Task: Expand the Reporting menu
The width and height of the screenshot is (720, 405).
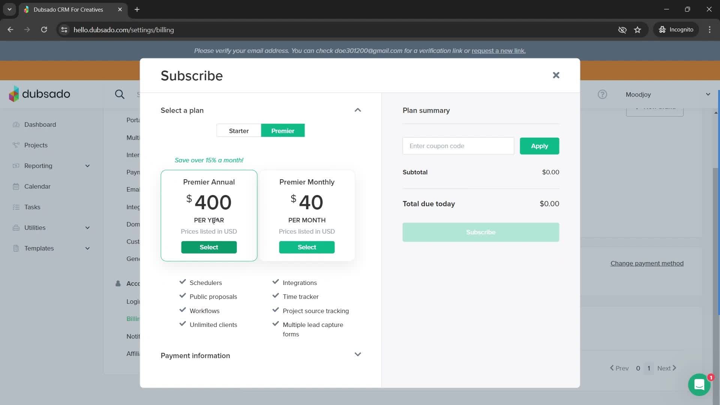Action: 87,166
